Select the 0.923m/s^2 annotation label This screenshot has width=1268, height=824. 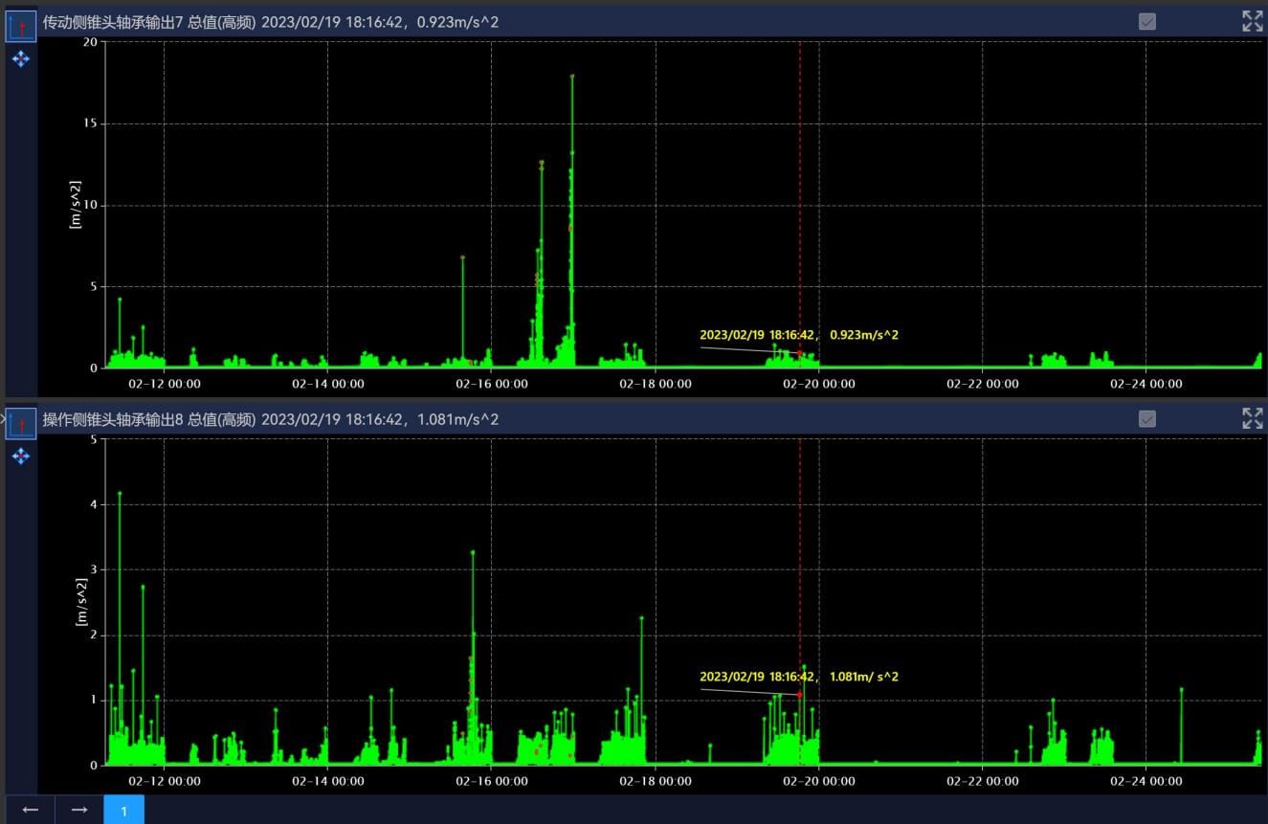click(x=799, y=335)
